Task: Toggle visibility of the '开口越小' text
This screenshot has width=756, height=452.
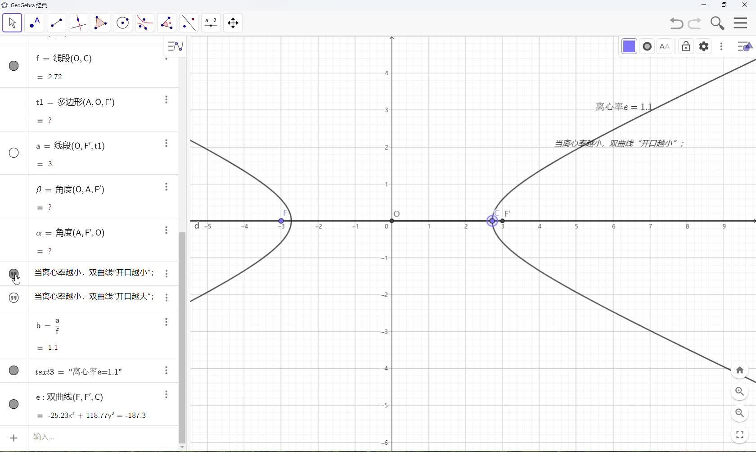Action: tap(14, 274)
